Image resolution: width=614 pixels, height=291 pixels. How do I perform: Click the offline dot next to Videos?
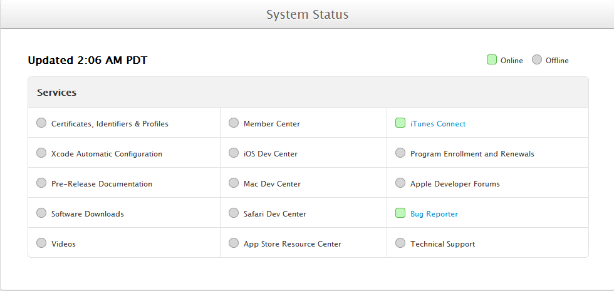41,243
